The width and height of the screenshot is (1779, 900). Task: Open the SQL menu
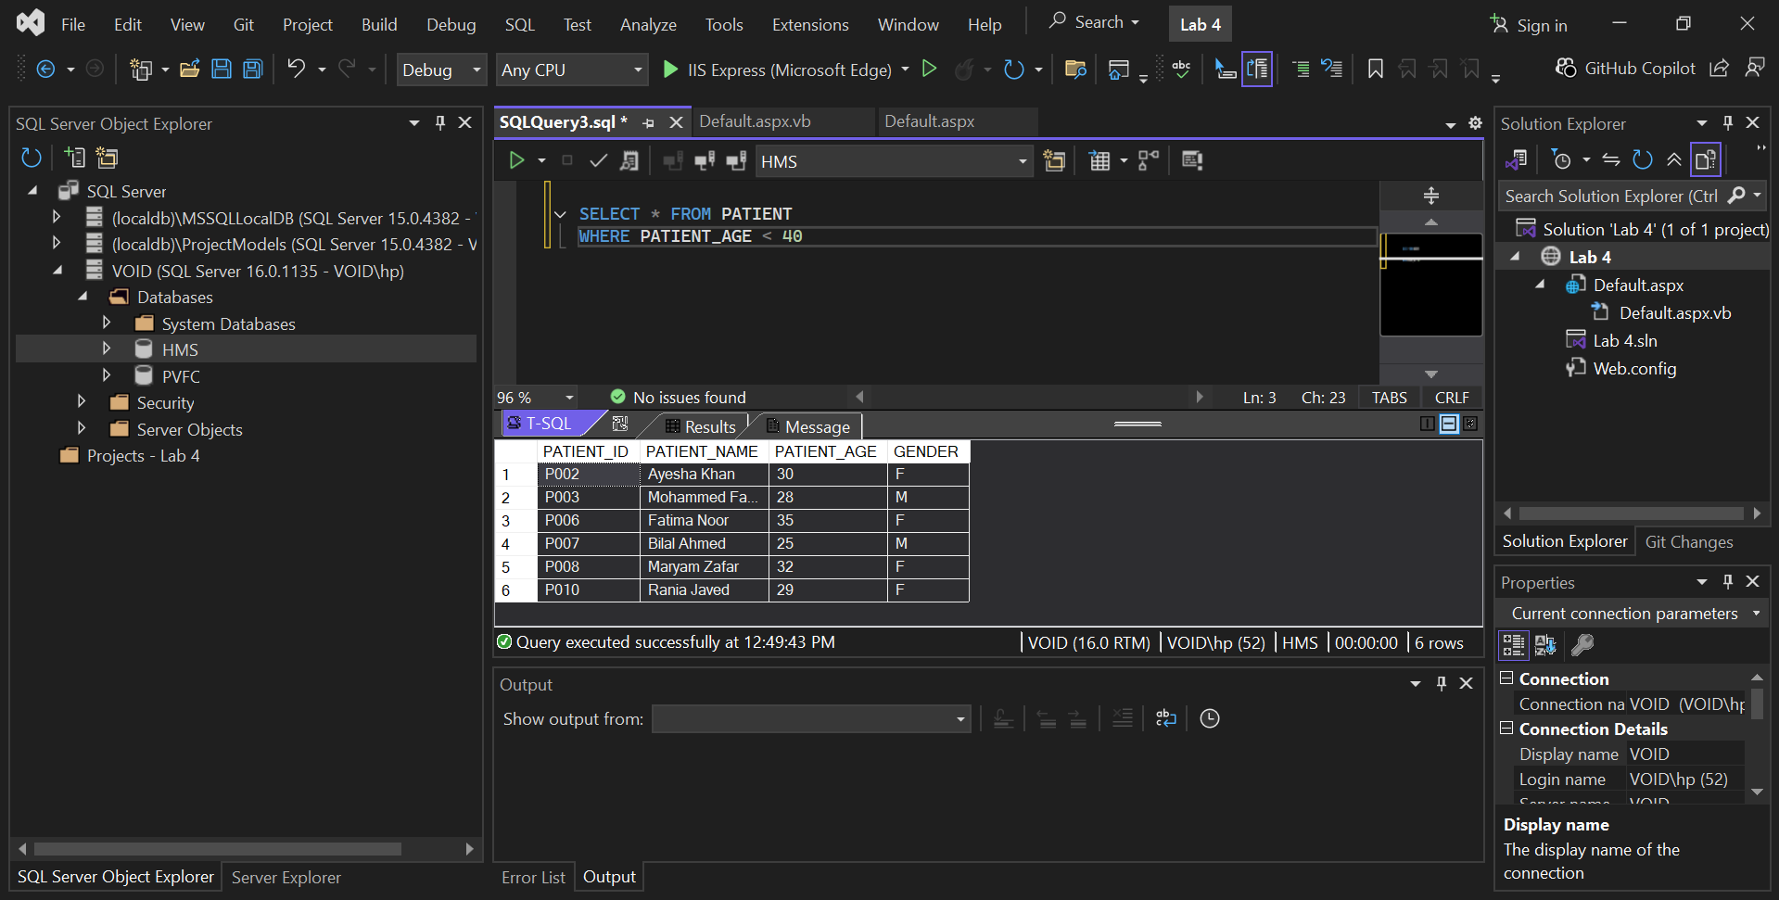pos(520,25)
